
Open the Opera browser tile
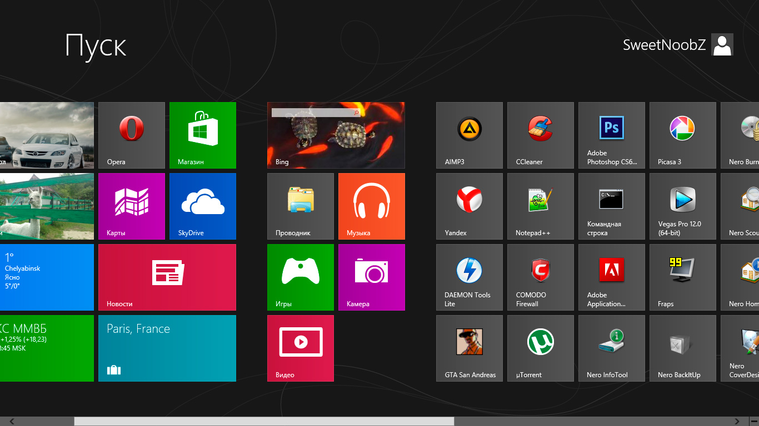132,135
